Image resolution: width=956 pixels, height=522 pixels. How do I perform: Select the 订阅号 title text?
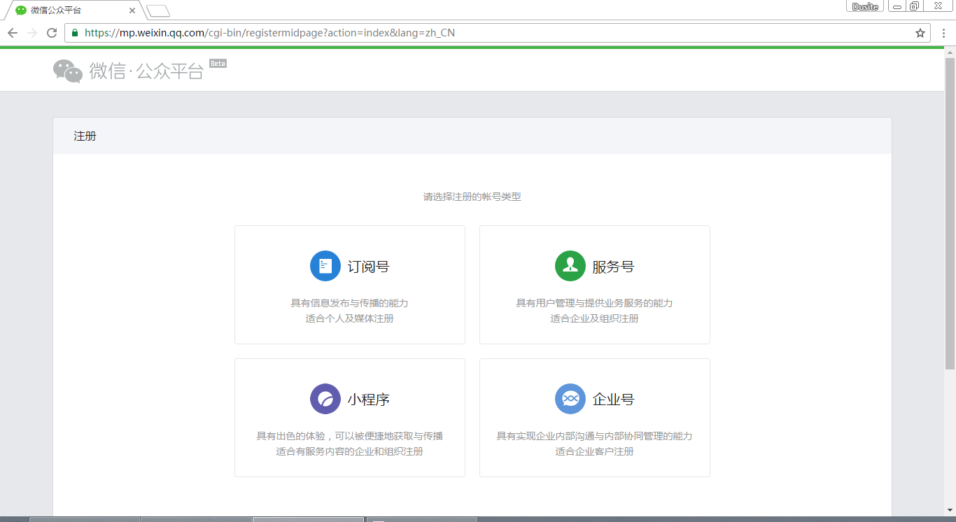[369, 267]
